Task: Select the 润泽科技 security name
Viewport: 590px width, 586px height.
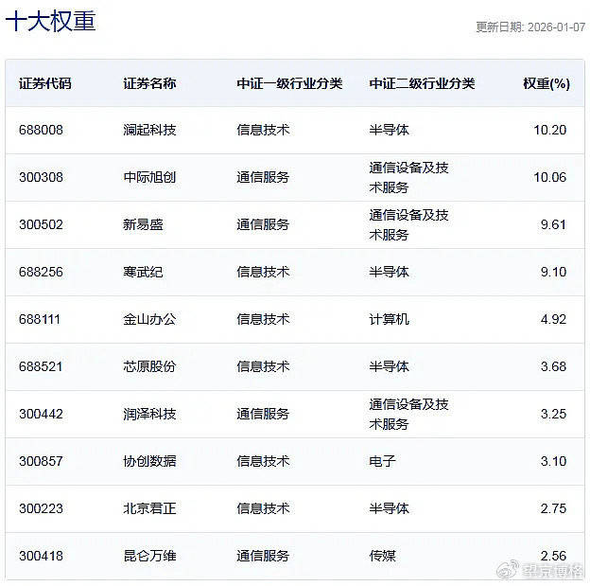Action: pyautogui.click(x=149, y=414)
